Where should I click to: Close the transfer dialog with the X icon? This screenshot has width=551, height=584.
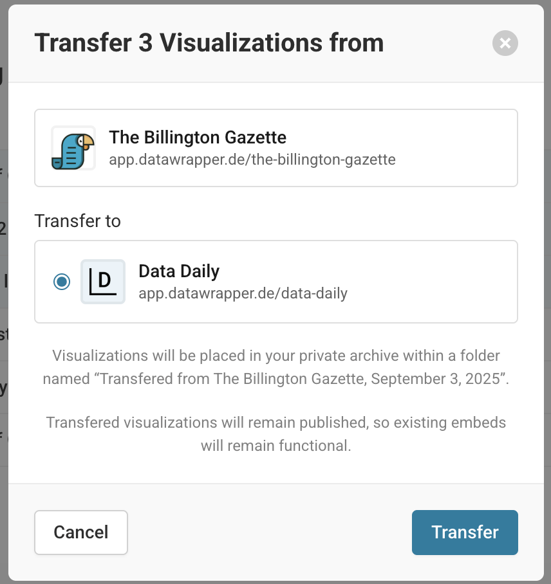pyautogui.click(x=505, y=43)
